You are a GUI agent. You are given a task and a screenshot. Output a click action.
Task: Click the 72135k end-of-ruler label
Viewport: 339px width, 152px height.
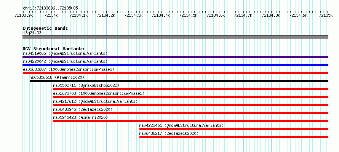(326, 15)
